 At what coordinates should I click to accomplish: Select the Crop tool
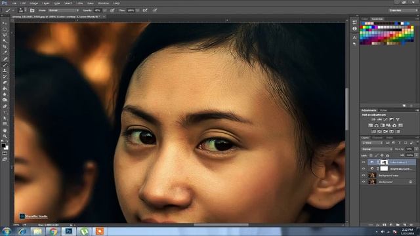point(5,47)
